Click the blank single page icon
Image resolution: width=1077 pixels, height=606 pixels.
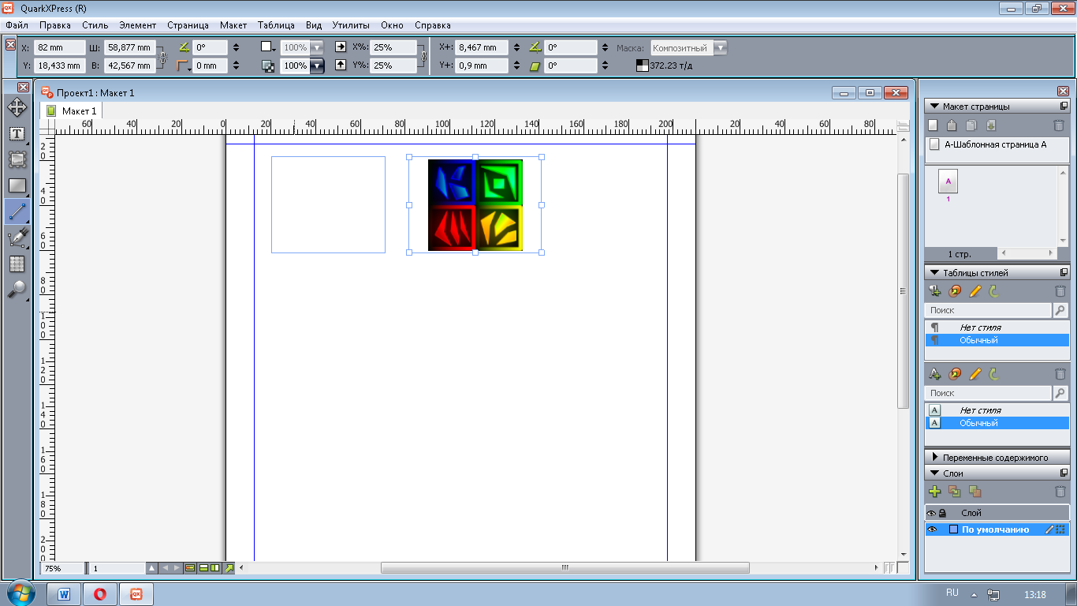pos(933,125)
